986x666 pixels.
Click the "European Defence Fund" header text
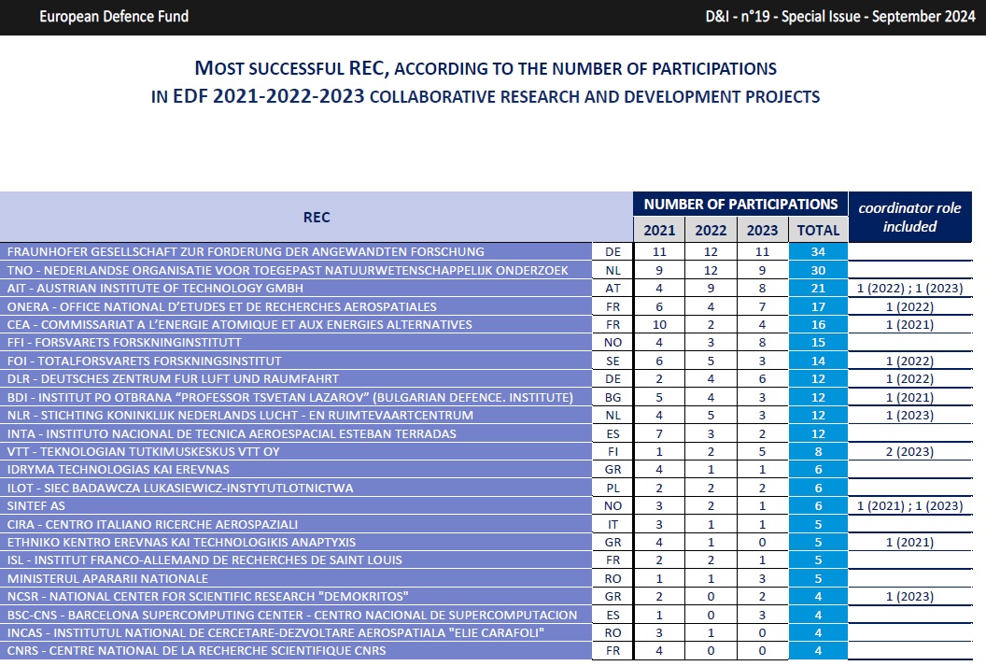pos(114,17)
